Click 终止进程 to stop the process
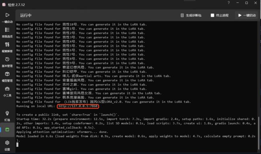Screen dimensions: 261x154 [220, 15]
